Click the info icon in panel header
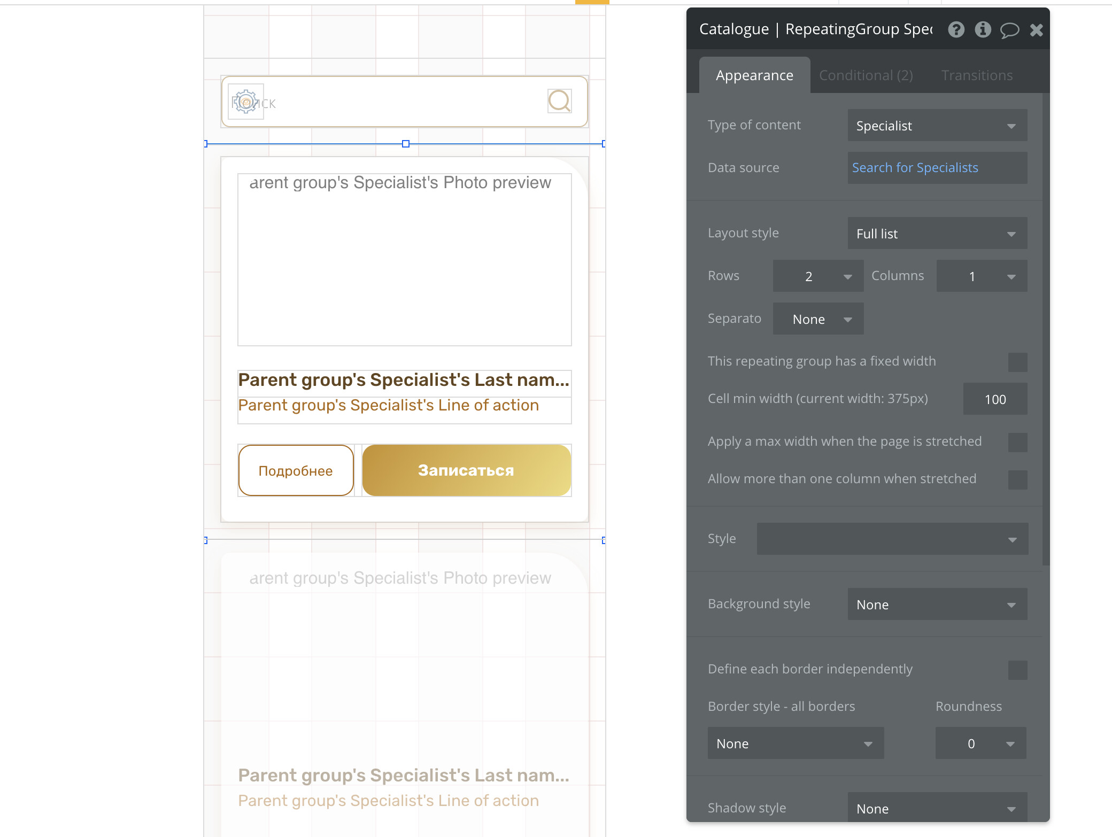 pos(983,29)
